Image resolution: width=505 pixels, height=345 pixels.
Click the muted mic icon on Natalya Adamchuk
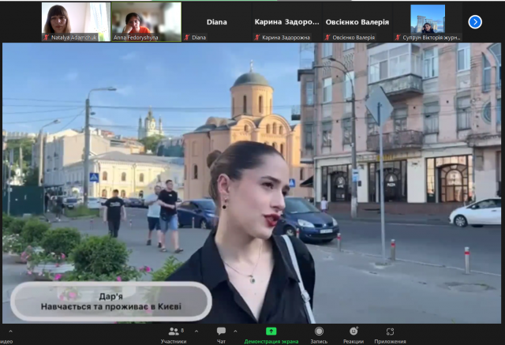(x=47, y=37)
